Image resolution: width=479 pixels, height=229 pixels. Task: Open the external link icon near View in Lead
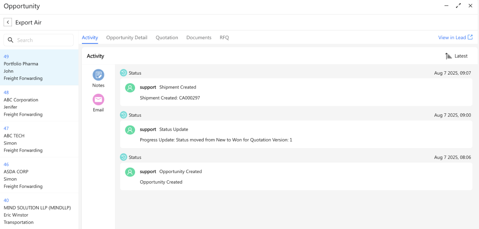[470, 37]
